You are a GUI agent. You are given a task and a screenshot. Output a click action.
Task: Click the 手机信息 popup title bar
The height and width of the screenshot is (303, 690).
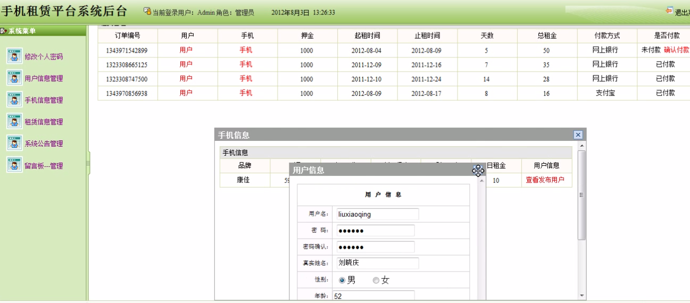(x=400, y=135)
